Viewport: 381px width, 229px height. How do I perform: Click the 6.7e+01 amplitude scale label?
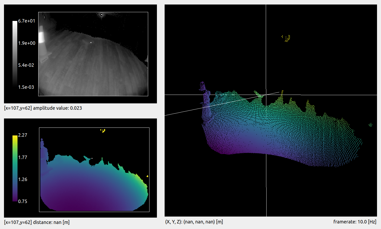click(x=27, y=21)
